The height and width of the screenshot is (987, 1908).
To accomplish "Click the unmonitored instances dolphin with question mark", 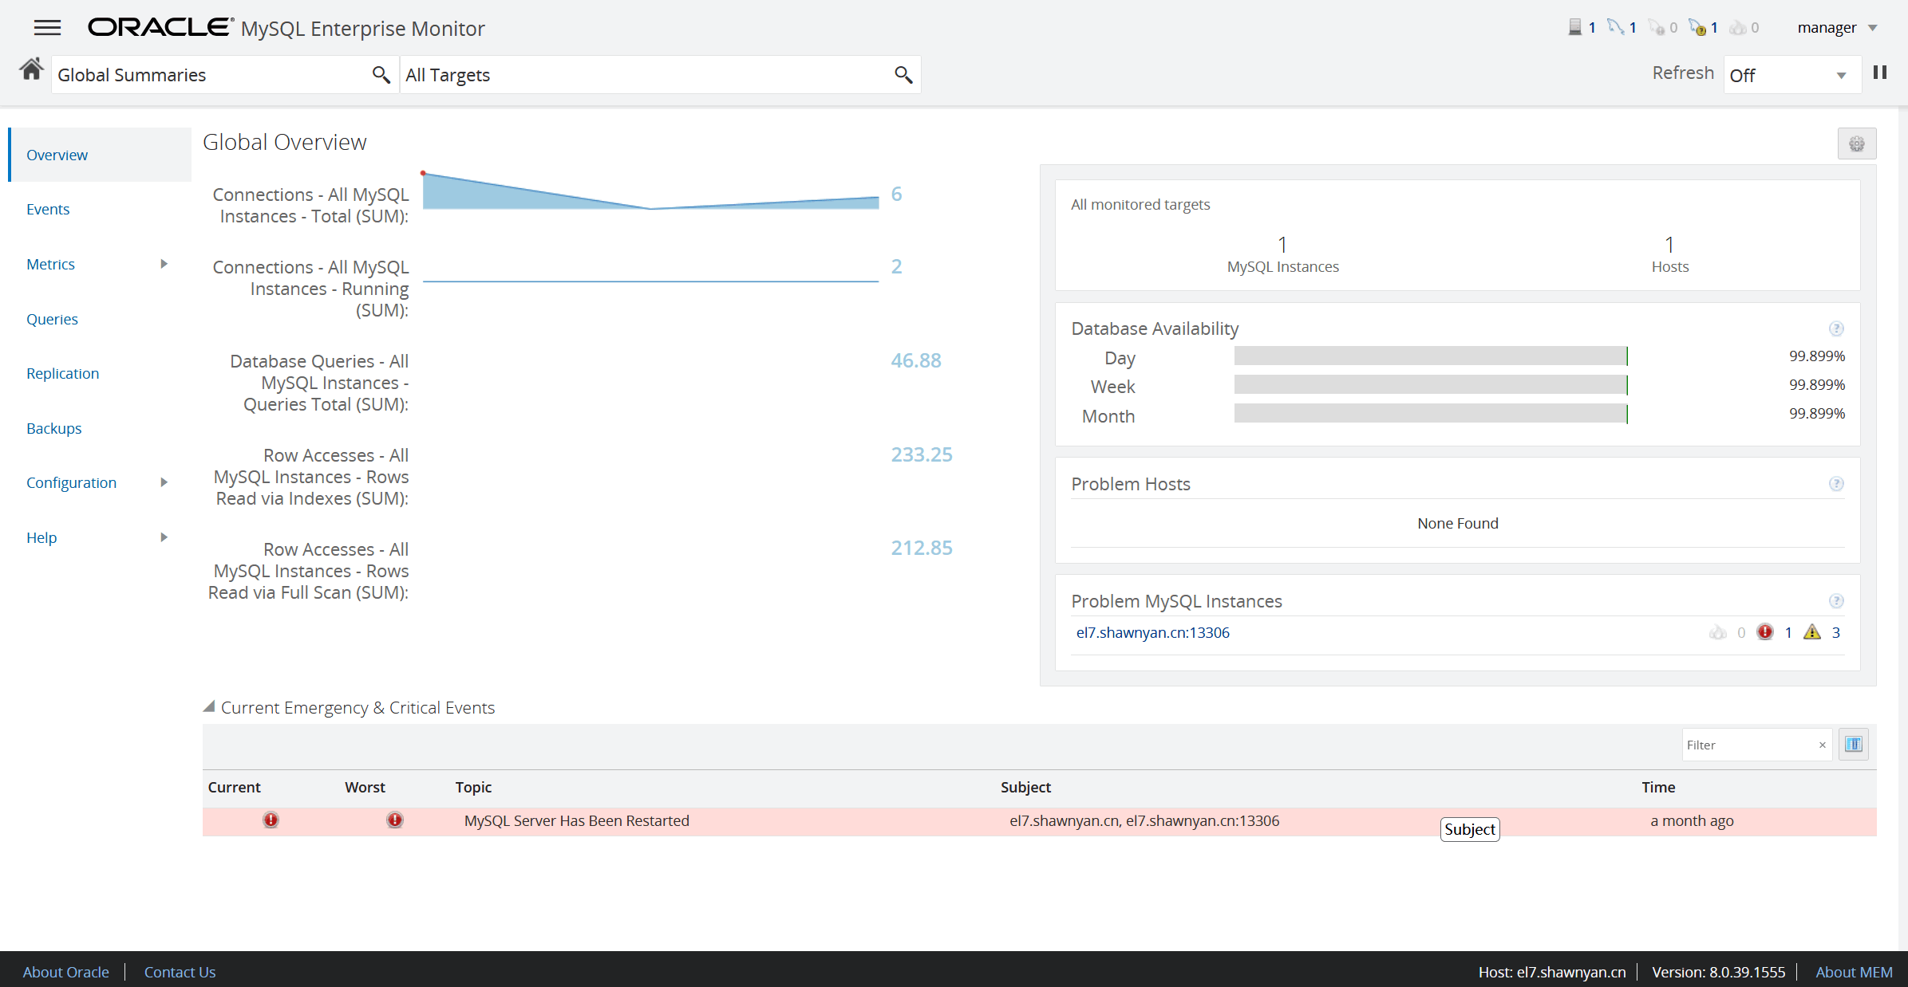I will point(1697,28).
